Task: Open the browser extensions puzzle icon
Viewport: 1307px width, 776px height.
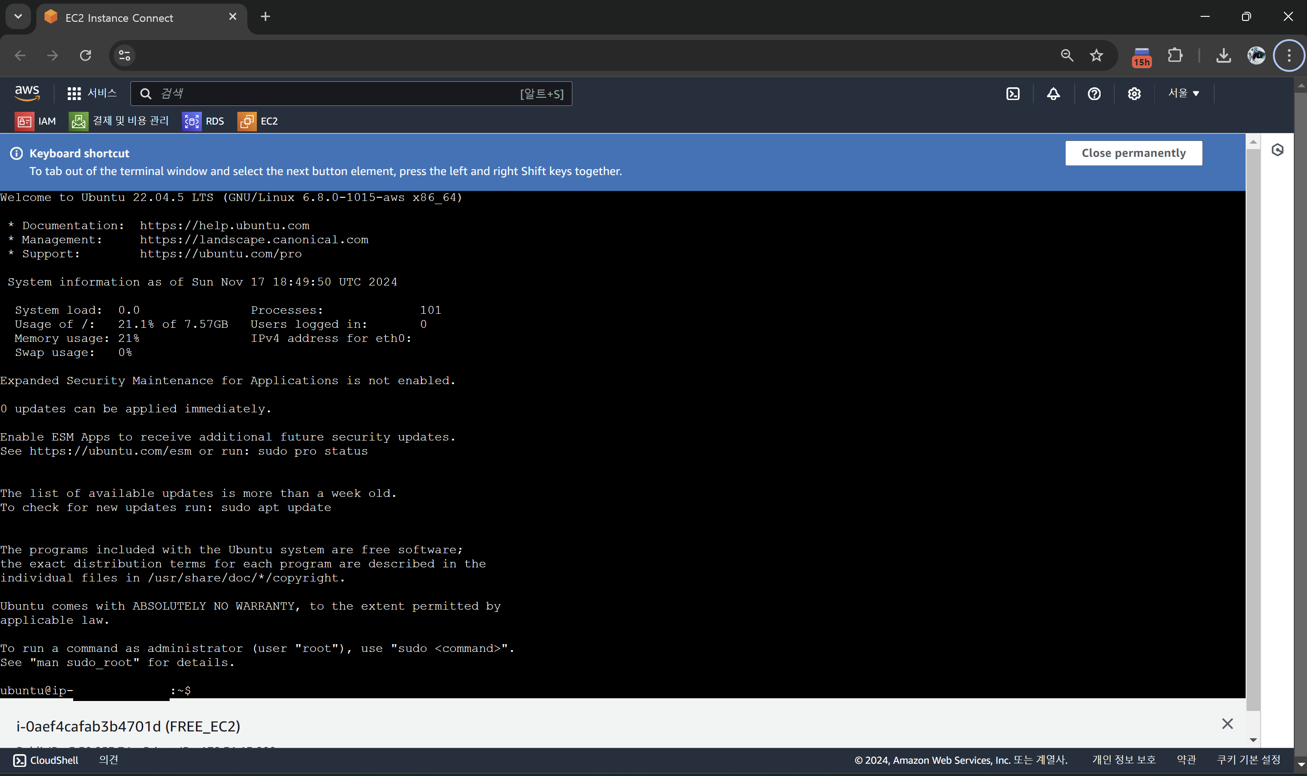Action: (1175, 55)
